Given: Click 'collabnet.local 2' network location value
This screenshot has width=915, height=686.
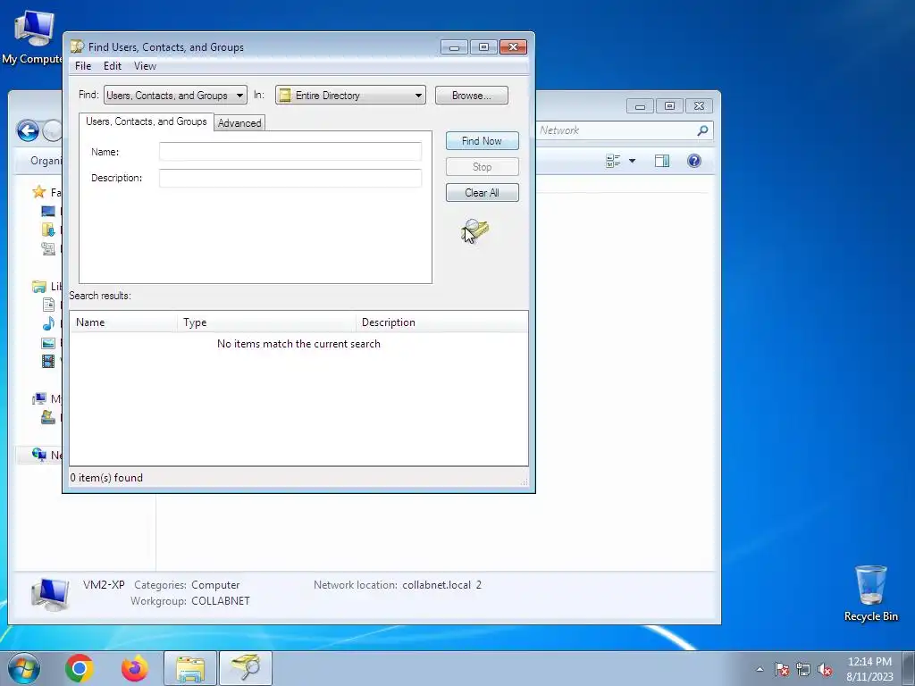Looking at the screenshot, I should 441,584.
